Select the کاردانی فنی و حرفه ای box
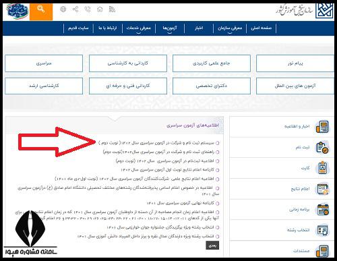 pyautogui.click(x=128, y=86)
